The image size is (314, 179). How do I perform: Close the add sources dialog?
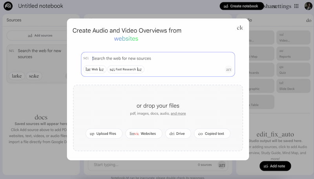point(239,28)
